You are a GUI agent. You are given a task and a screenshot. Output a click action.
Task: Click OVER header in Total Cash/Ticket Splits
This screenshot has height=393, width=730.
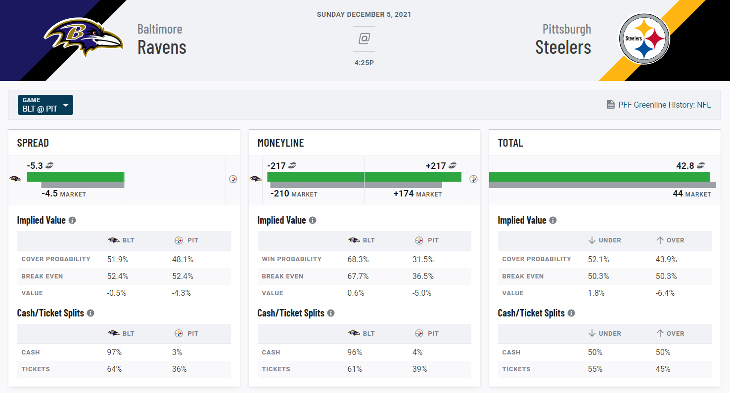coord(670,333)
